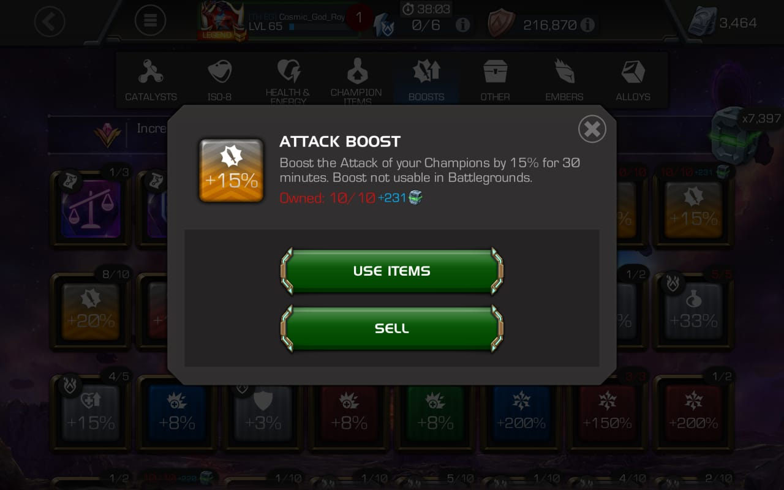784x490 pixels.
Task: Click the USE ITEMS button
Action: coord(392,271)
